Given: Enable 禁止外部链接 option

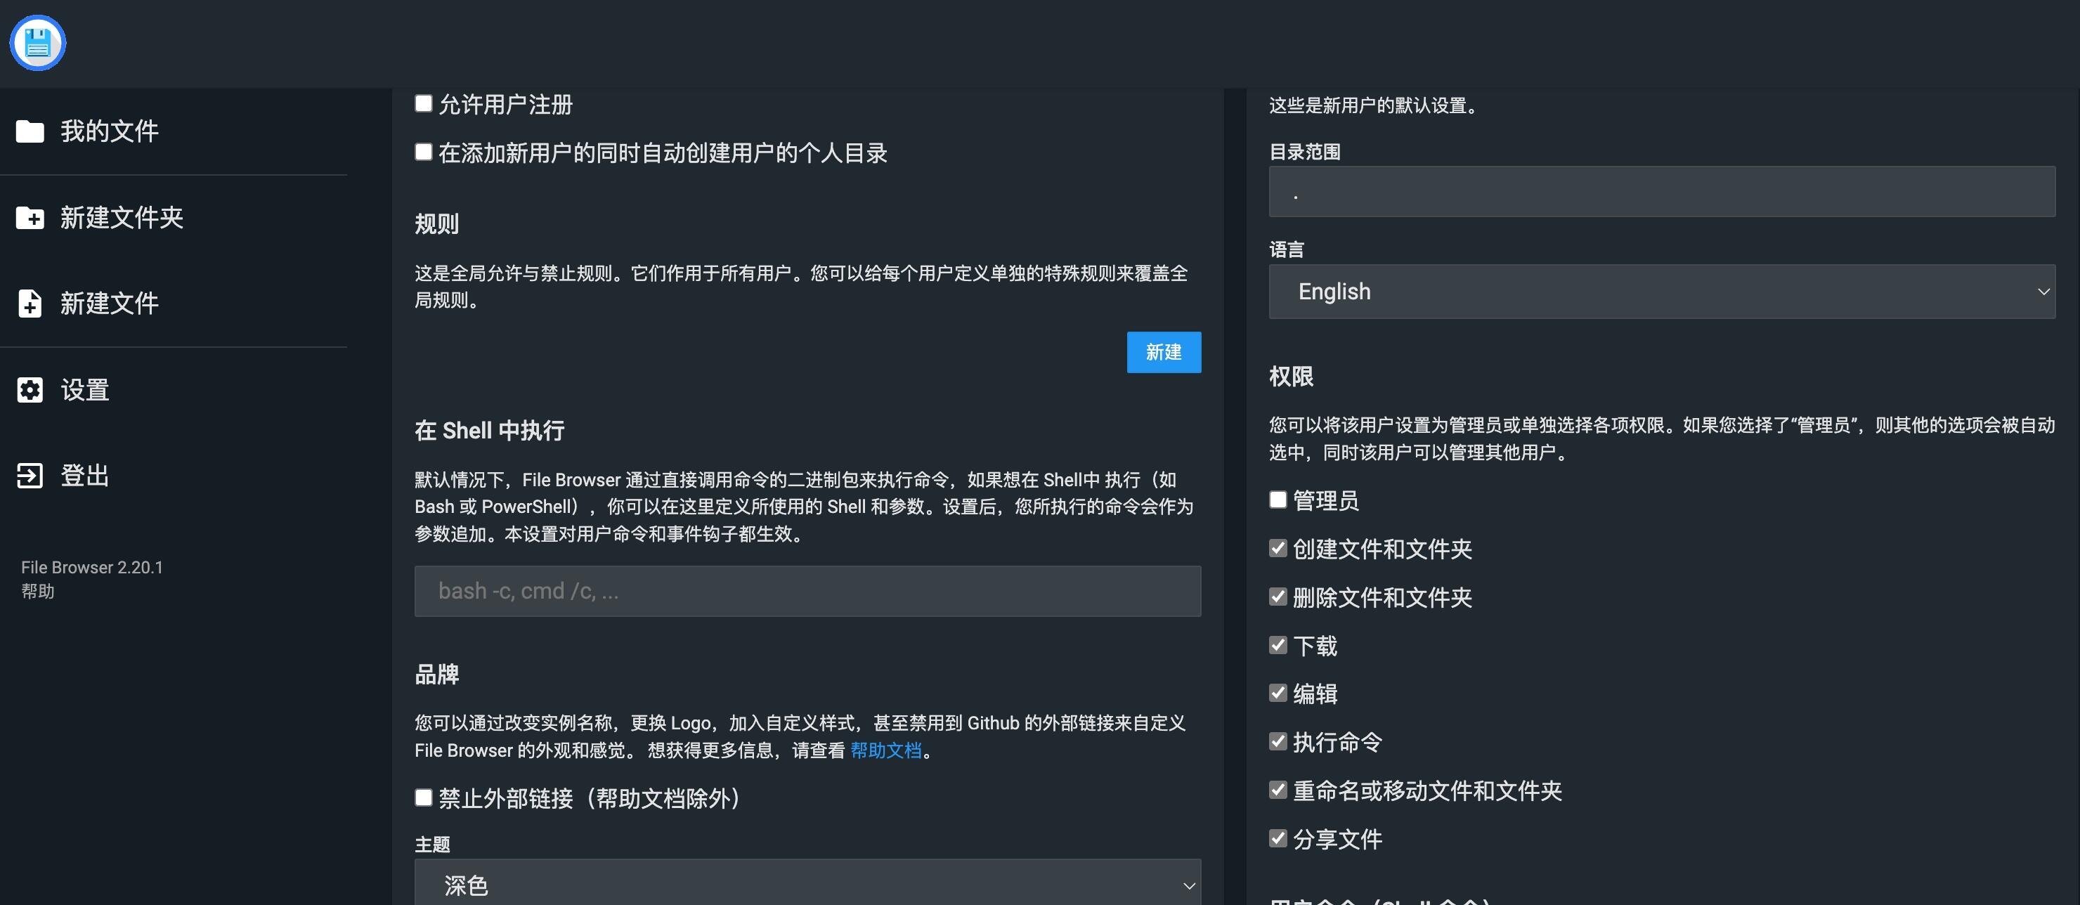Looking at the screenshot, I should click(x=423, y=798).
